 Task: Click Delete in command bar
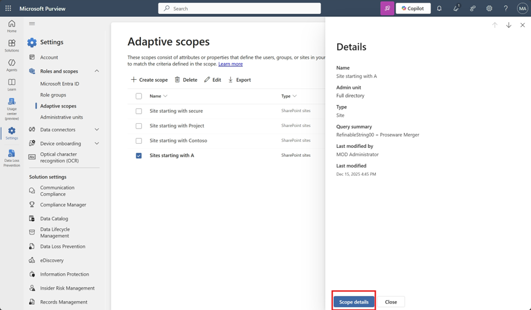(186, 80)
